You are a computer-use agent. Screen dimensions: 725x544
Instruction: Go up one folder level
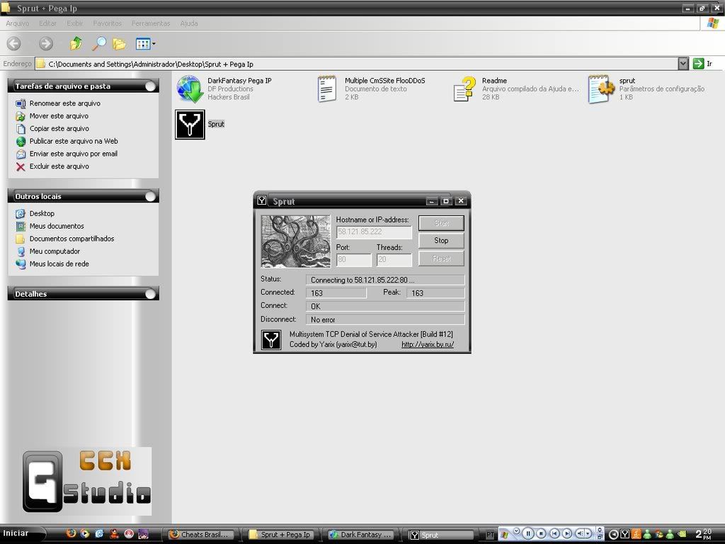click(76, 43)
